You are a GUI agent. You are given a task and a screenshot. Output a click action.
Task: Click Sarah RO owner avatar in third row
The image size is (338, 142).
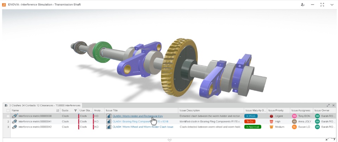[317, 127]
